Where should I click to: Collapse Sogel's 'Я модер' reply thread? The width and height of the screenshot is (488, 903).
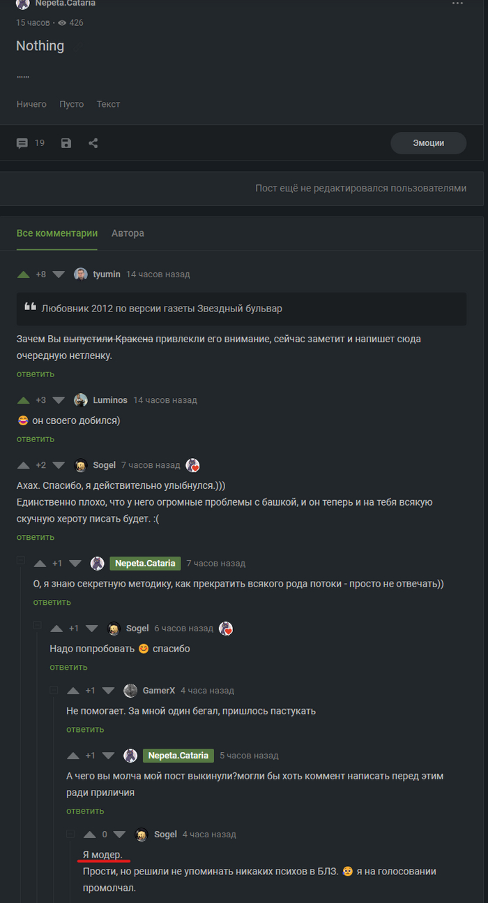(x=70, y=833)
